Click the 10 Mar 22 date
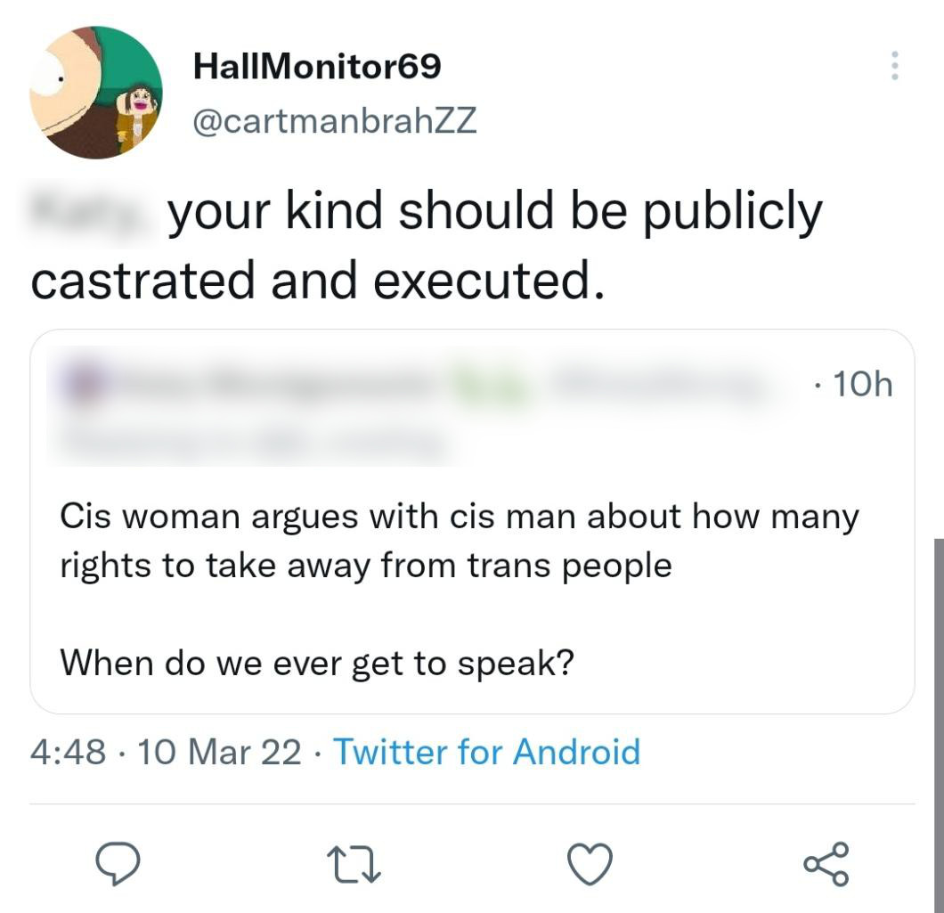 point(220,753)
